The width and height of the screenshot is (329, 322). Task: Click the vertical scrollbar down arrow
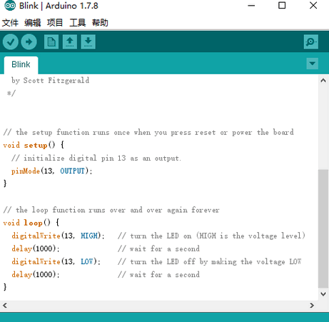[x=323, y=294]
